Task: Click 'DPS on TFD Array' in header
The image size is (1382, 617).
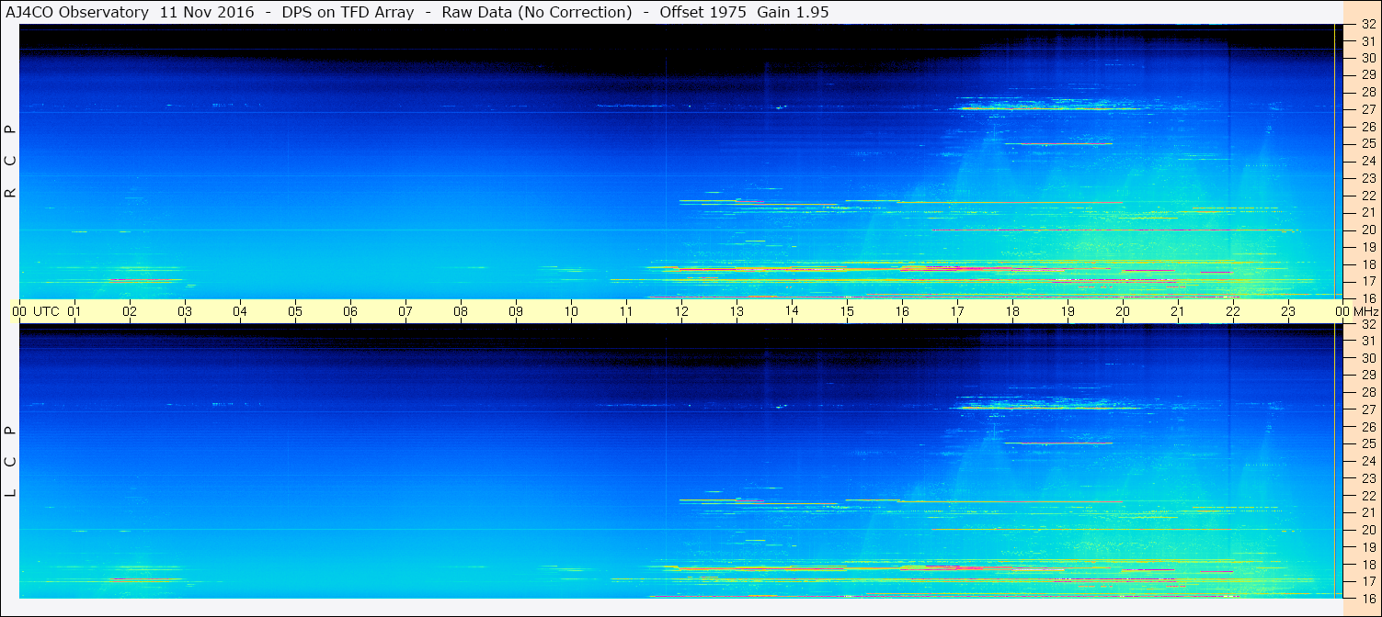Action: click(348, 12)
